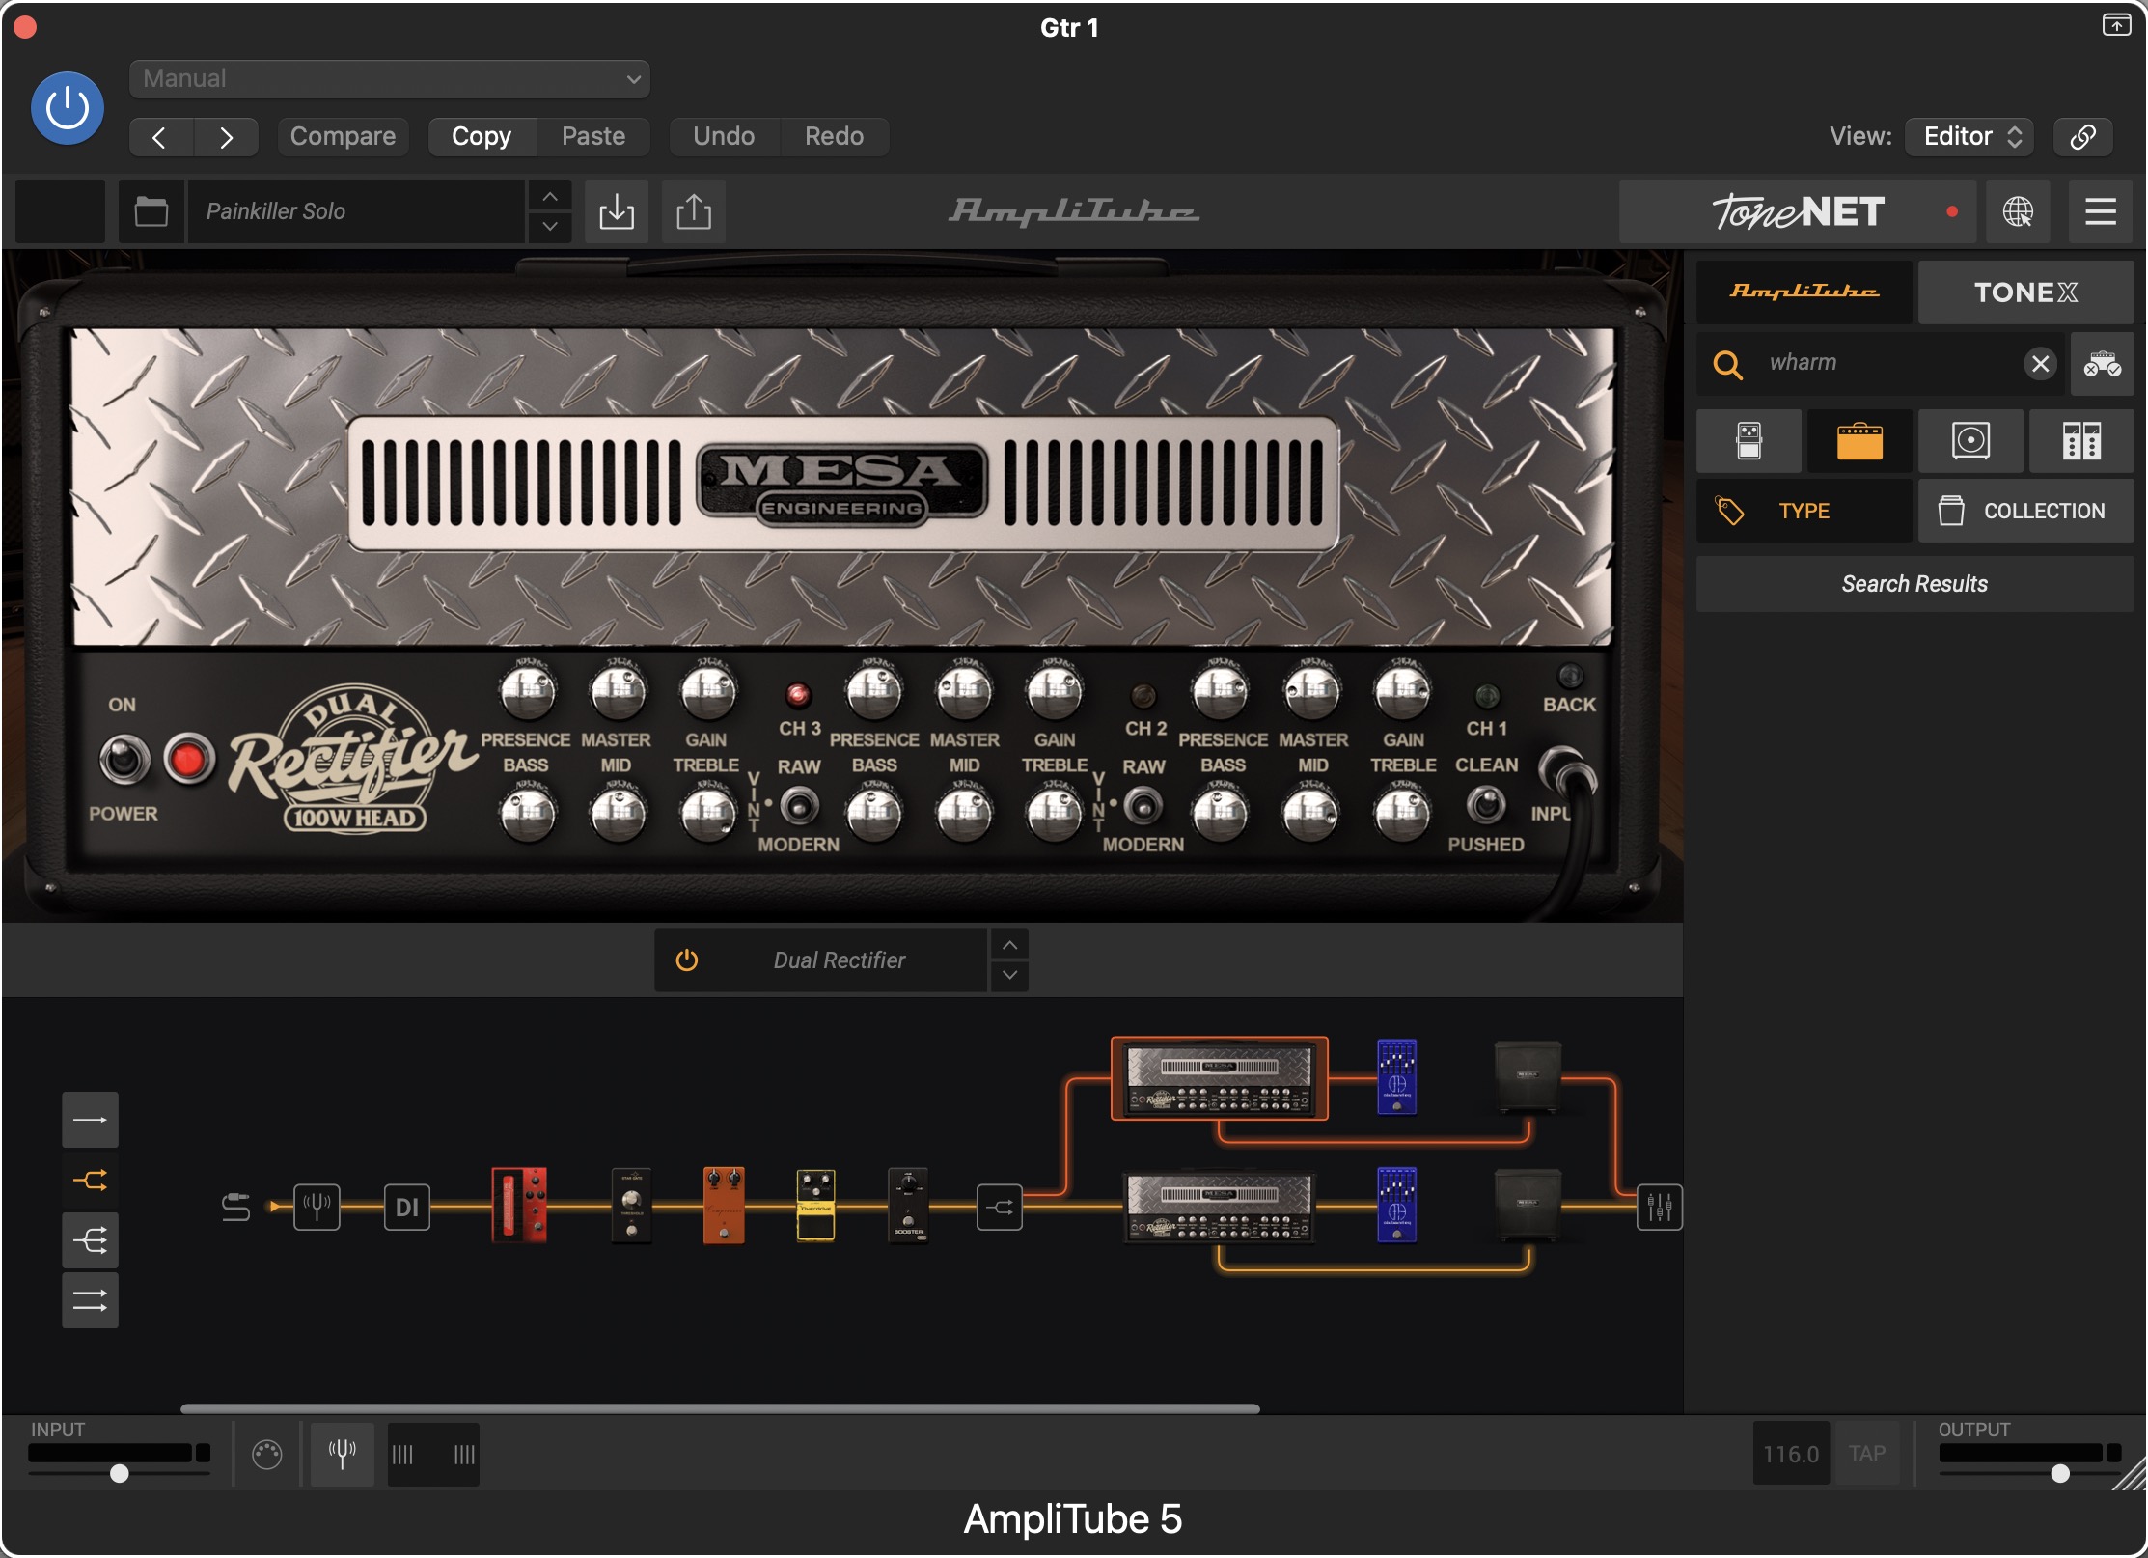Open the View Editor dropdown
The image size is (2148, 1558).
tap(1969, 136)
